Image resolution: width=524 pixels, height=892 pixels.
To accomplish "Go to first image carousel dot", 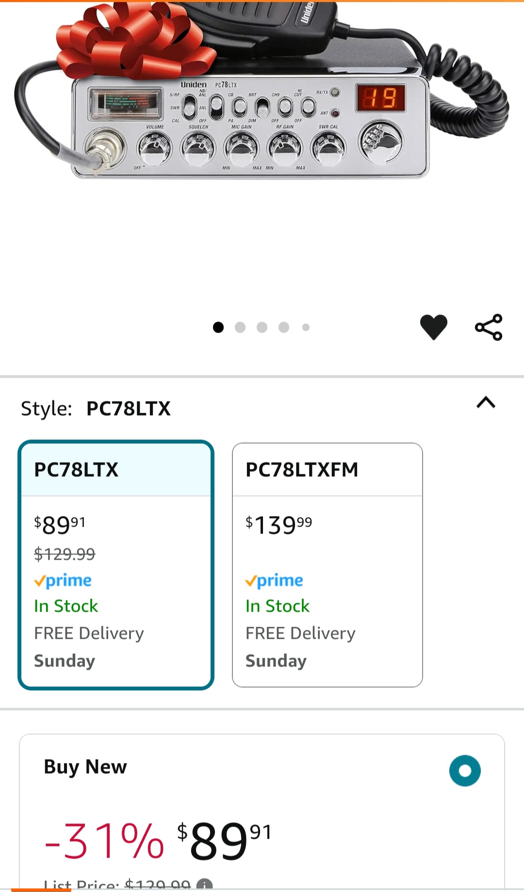I will point(218,327).
